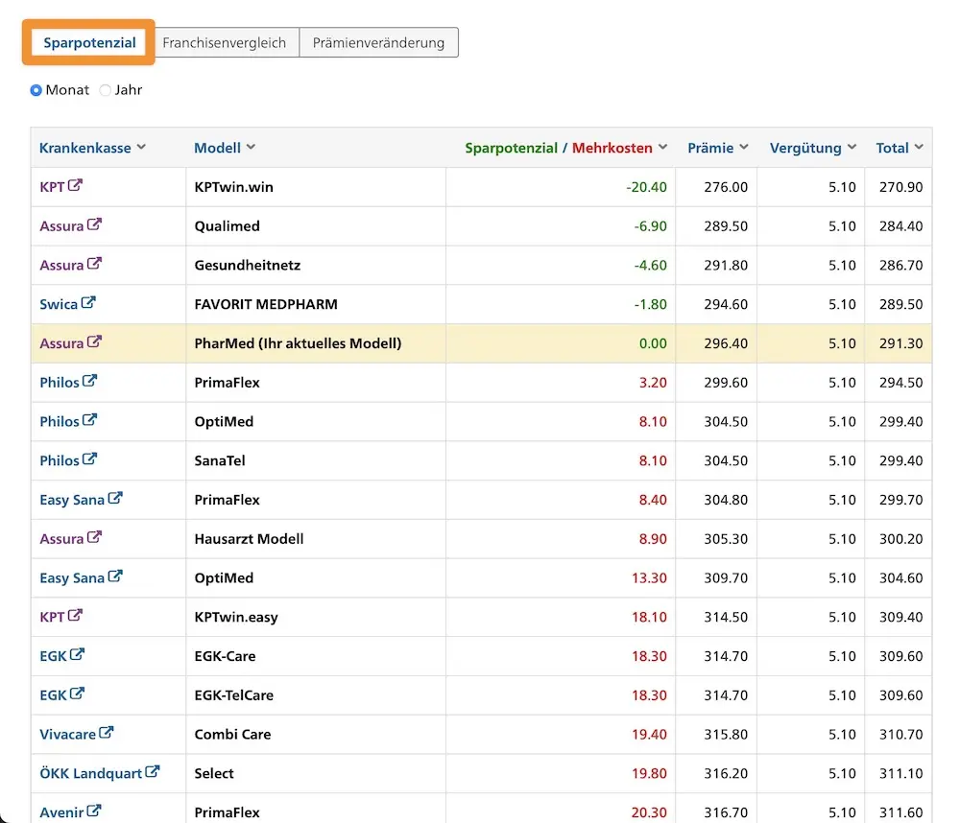Image resolution: width=960 pixels, height=823 pixels.
Task: Click the external link icon in the EGK-Care row
Action: coord(77,655)
